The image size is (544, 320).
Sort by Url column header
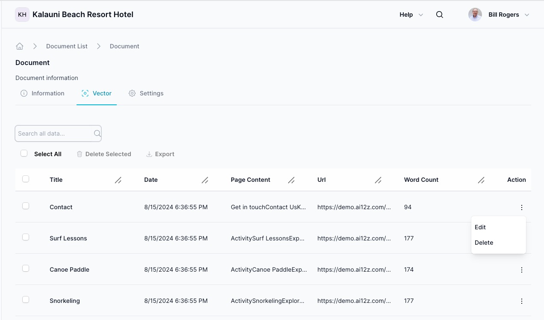tap(322, 180)
